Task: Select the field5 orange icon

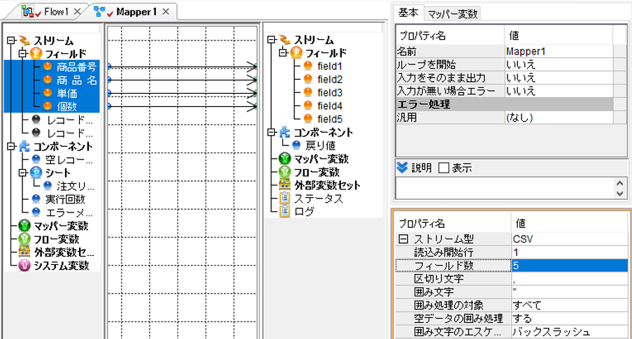Action: (x=308, y=119)
